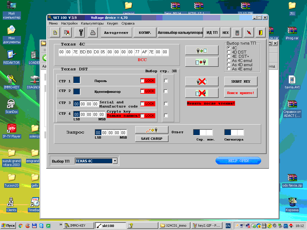Open the Настройки menu
Screen dimensions: 307x230
(x=69, y=23)
